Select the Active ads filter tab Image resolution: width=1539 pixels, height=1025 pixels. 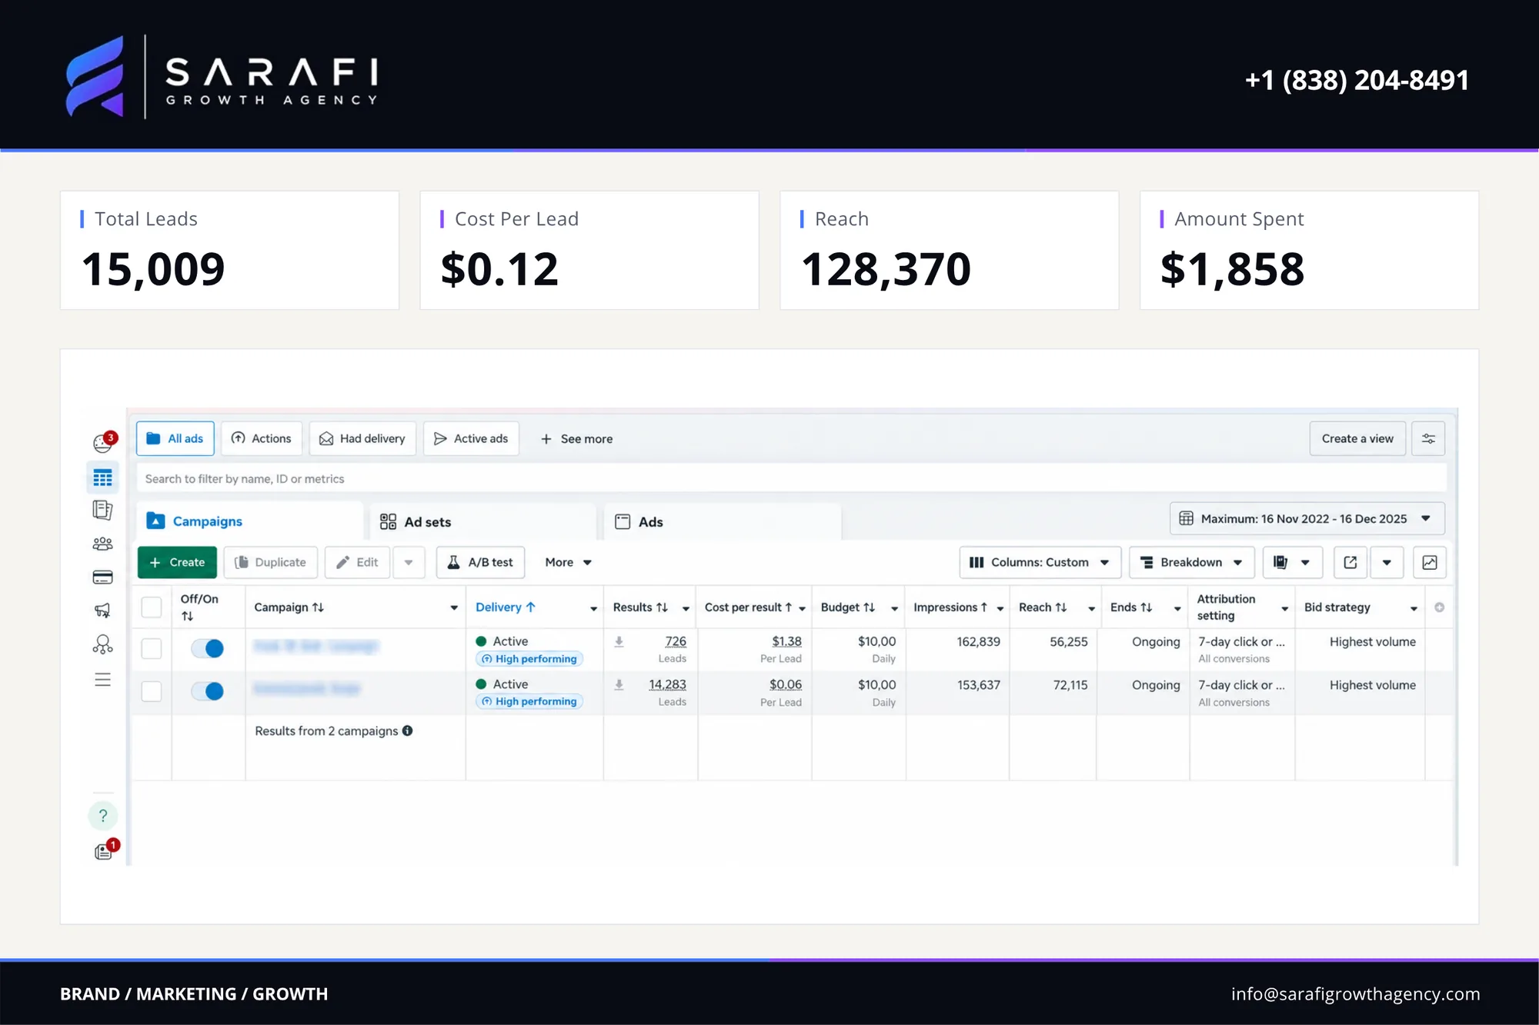(x=471, y=438)
